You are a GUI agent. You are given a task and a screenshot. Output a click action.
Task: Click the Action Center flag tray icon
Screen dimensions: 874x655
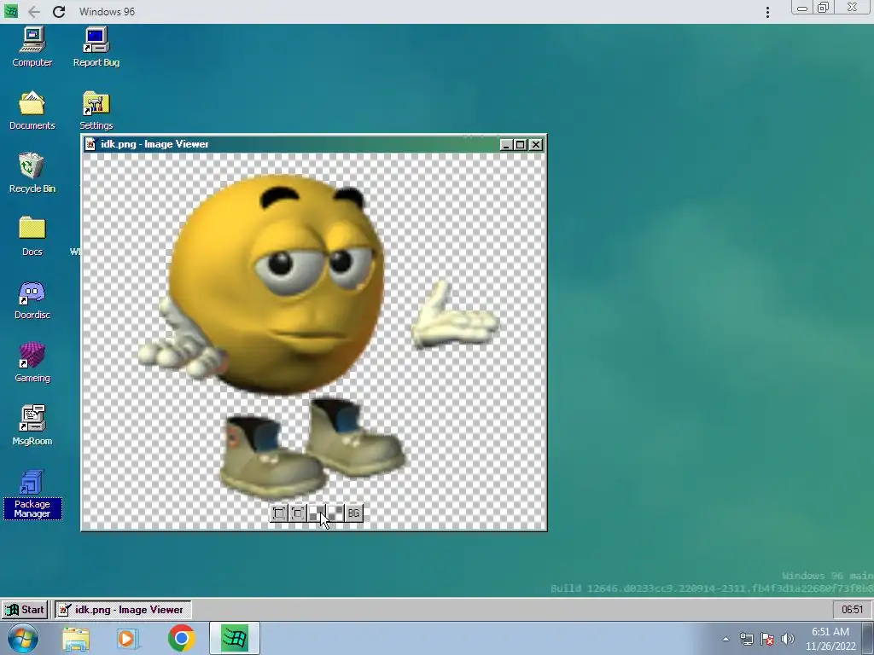pos(767,639)
